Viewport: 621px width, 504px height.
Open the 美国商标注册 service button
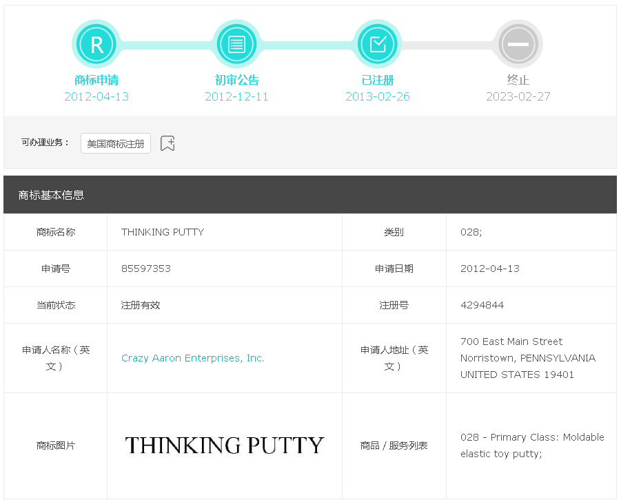[x=116, y=143]
